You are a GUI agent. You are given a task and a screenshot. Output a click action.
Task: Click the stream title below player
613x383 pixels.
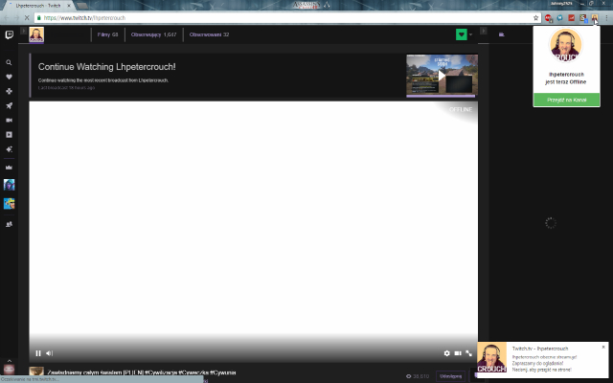click(x=141, y=372)
